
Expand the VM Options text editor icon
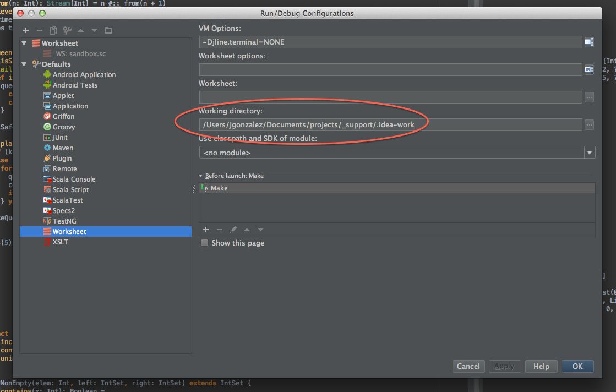[589, 42]
